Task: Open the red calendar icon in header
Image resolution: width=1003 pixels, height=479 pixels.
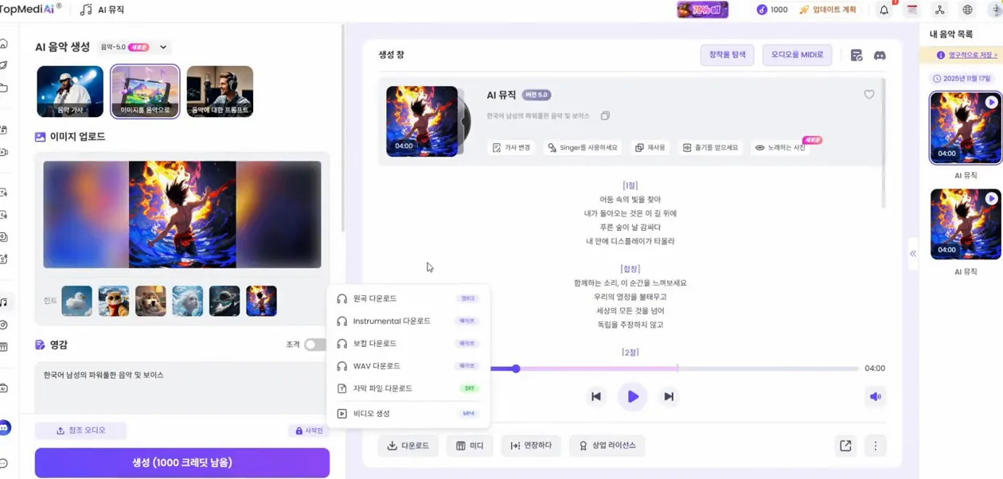Action: 912,10
